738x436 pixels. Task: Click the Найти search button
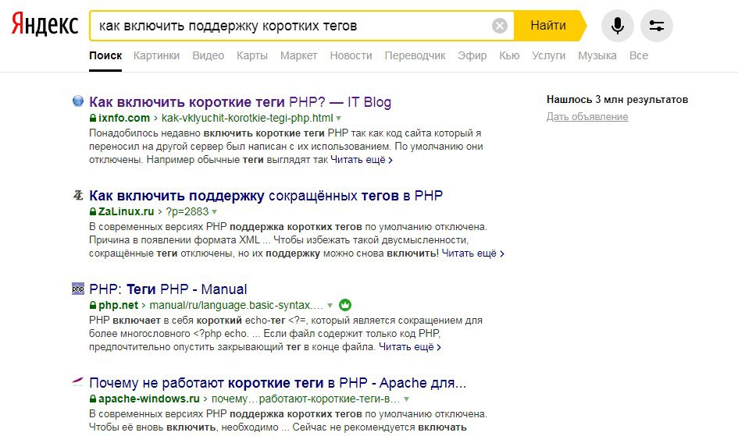549,26
